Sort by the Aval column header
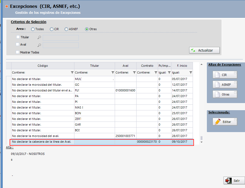Image resolution: width=245 pixels, height=188 pixels. [x=126, y=66]
